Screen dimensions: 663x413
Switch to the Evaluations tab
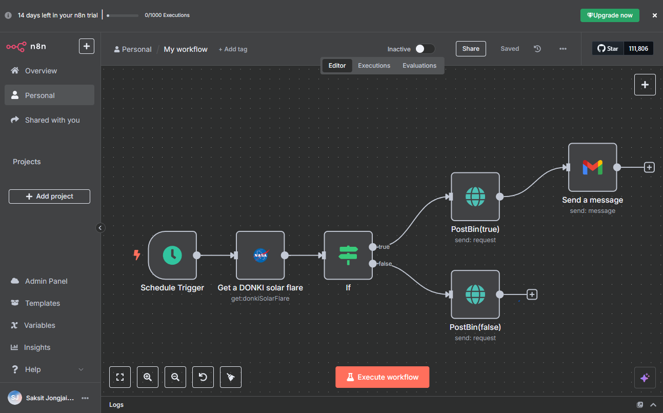tap(419, 66)
